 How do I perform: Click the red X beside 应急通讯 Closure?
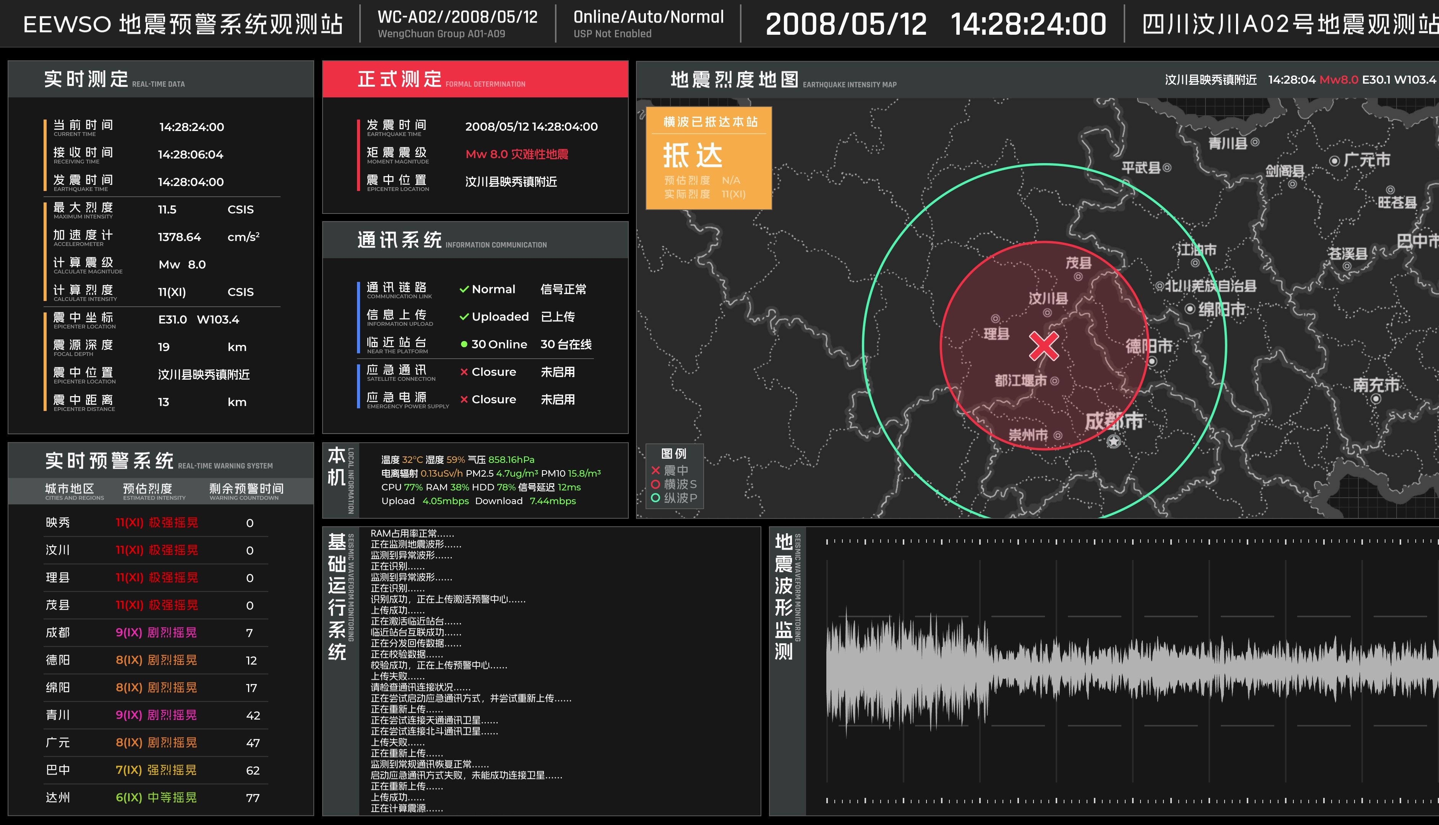pyautogui.click(x=464, y=372)
